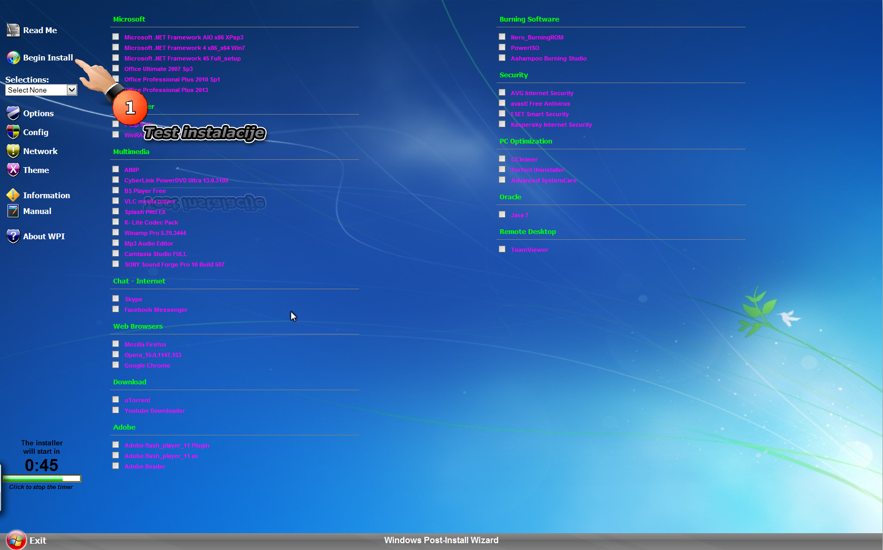Click the "Click to stop the timer" link

click(x=41, y=487)
